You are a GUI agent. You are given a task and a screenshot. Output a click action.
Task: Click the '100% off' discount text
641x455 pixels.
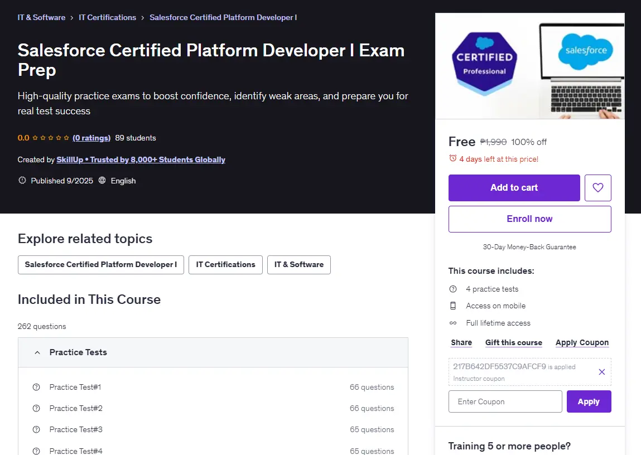click(528, 142)
